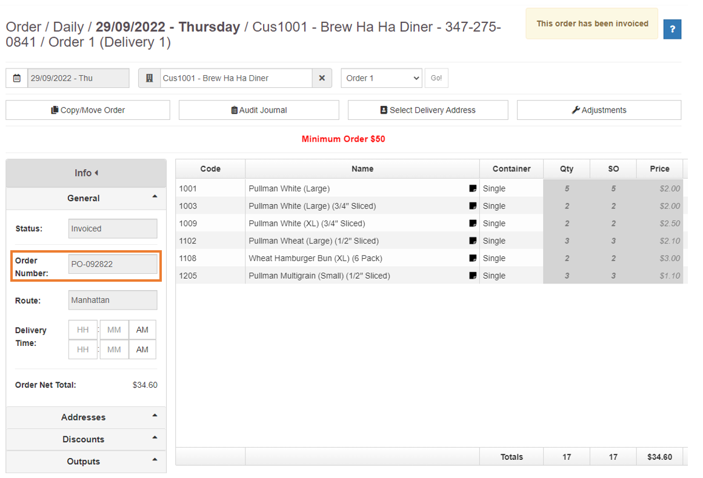Screen dimensions: 703x478
Task: Click the Status field showing Invoiced
Action: (x=113, y=228)
